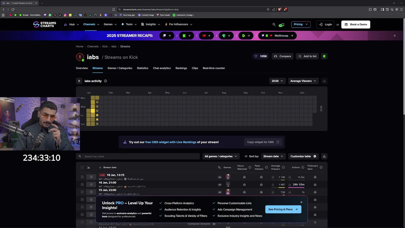Open the Brave Shields lion icon
The height and width of the screenshot is (228, 405).
click(x=279, y=9)
